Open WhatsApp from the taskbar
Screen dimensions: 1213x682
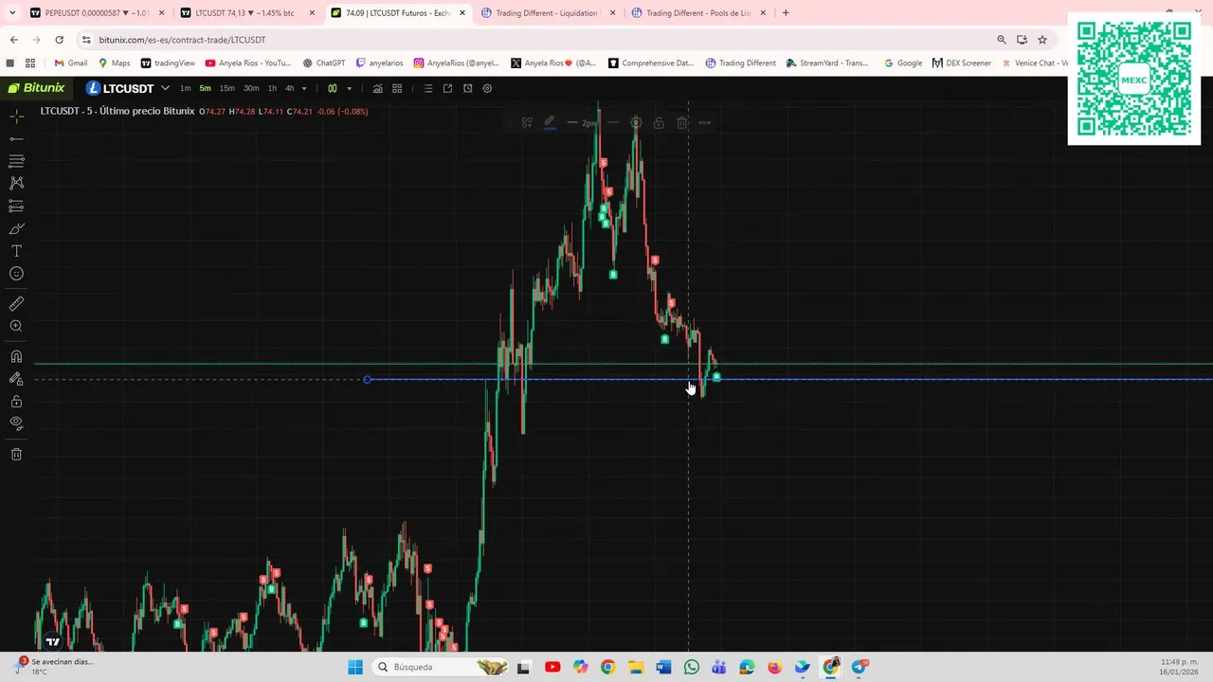pos(691,667)
